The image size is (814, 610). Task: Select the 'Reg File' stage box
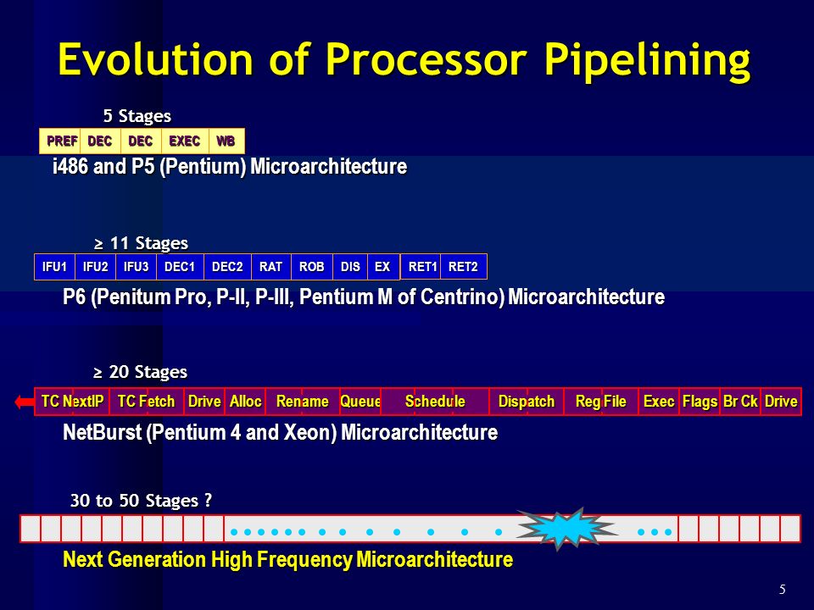tap(600, 402)
